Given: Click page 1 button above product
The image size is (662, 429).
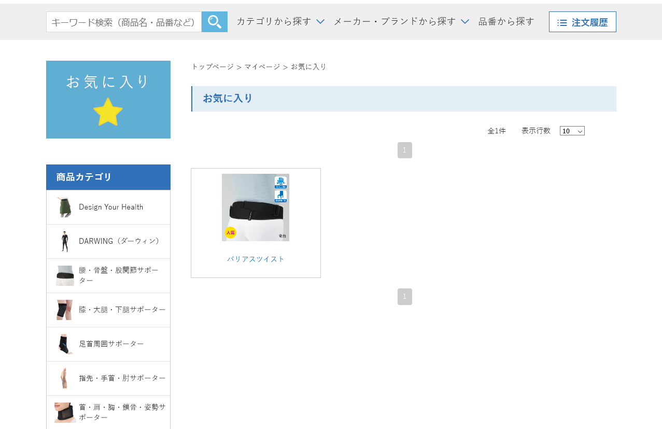Looking at the screenshot, I should coord(405,150).
